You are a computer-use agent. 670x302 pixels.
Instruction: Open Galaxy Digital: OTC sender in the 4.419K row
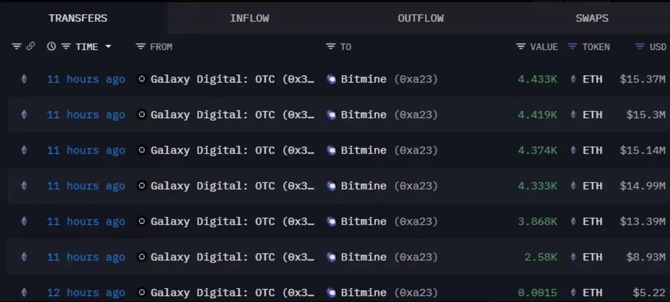(x=233, y=114)
